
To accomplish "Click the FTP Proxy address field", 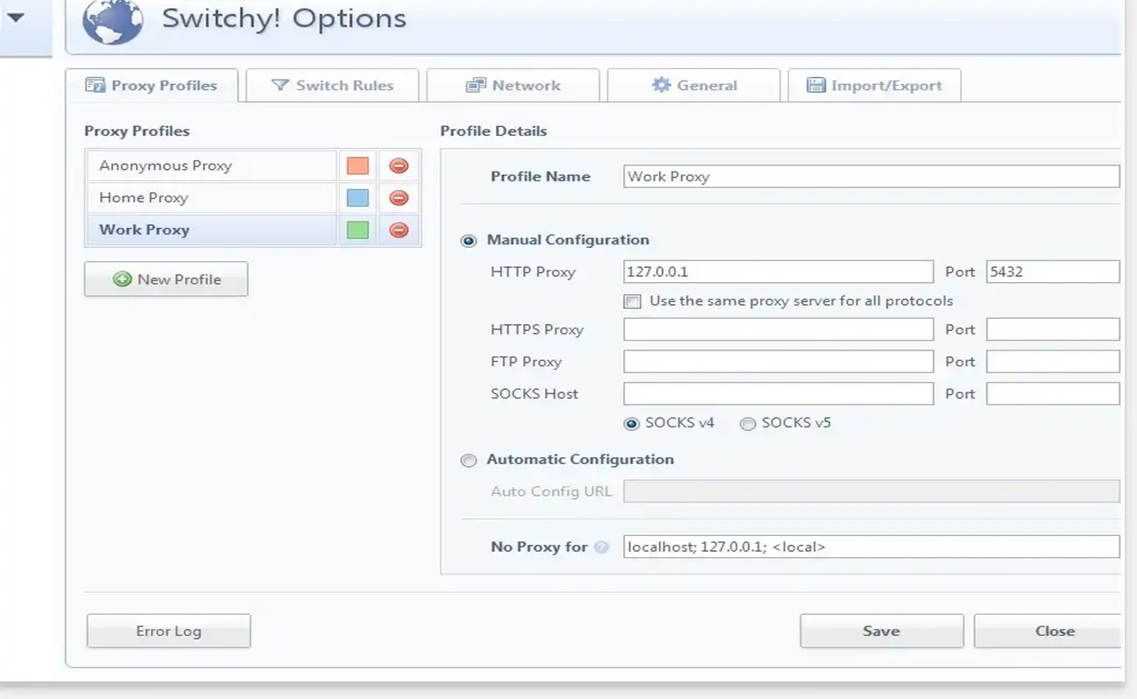I will pos(779,362).
